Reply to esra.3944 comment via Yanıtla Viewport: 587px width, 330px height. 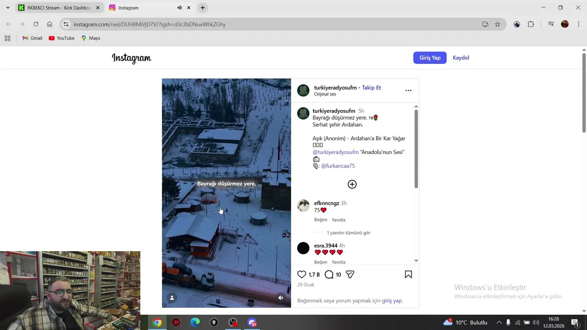338,262
